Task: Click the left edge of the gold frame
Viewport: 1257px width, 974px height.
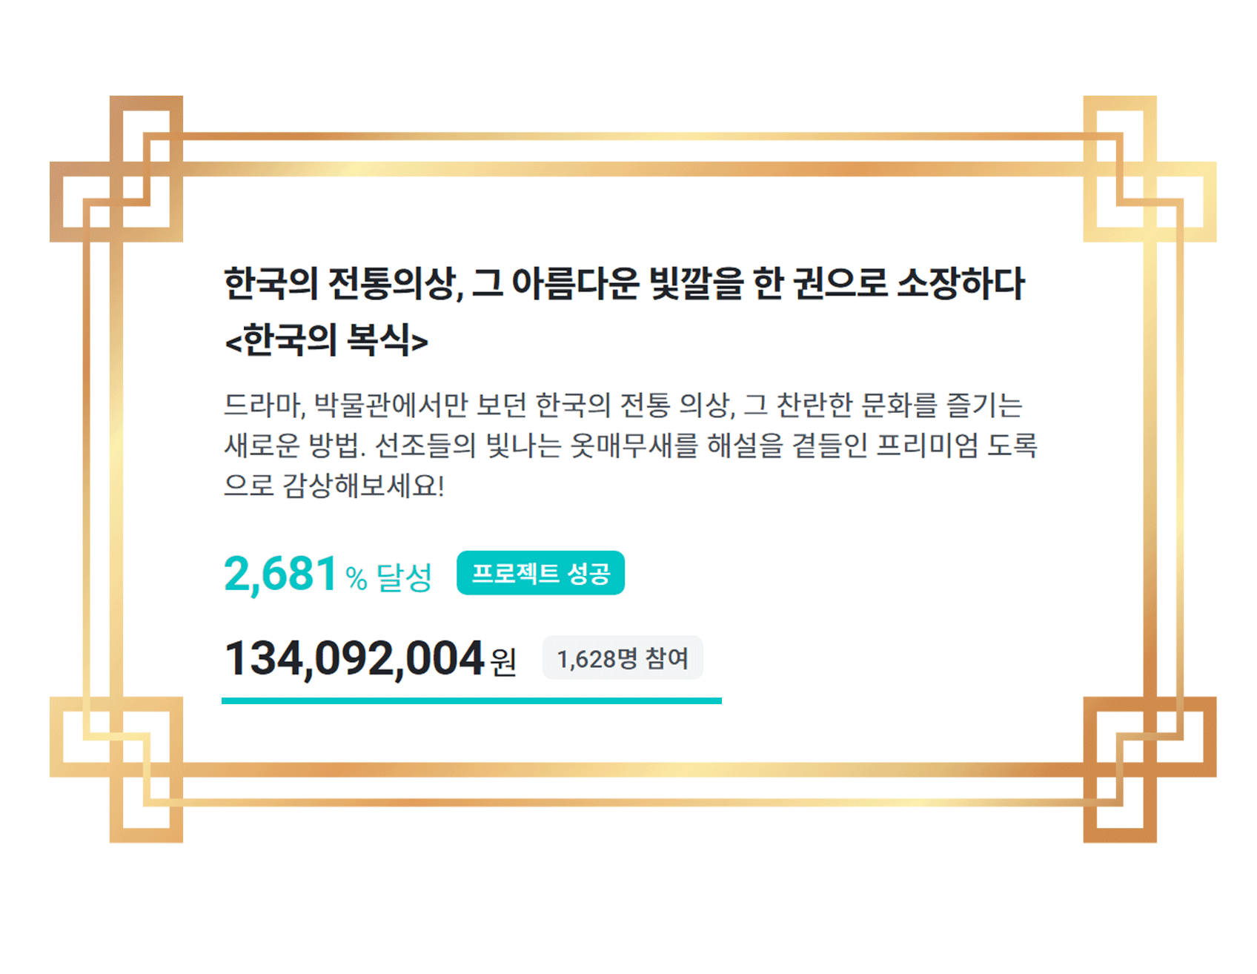Action: (x=116, y=467)
